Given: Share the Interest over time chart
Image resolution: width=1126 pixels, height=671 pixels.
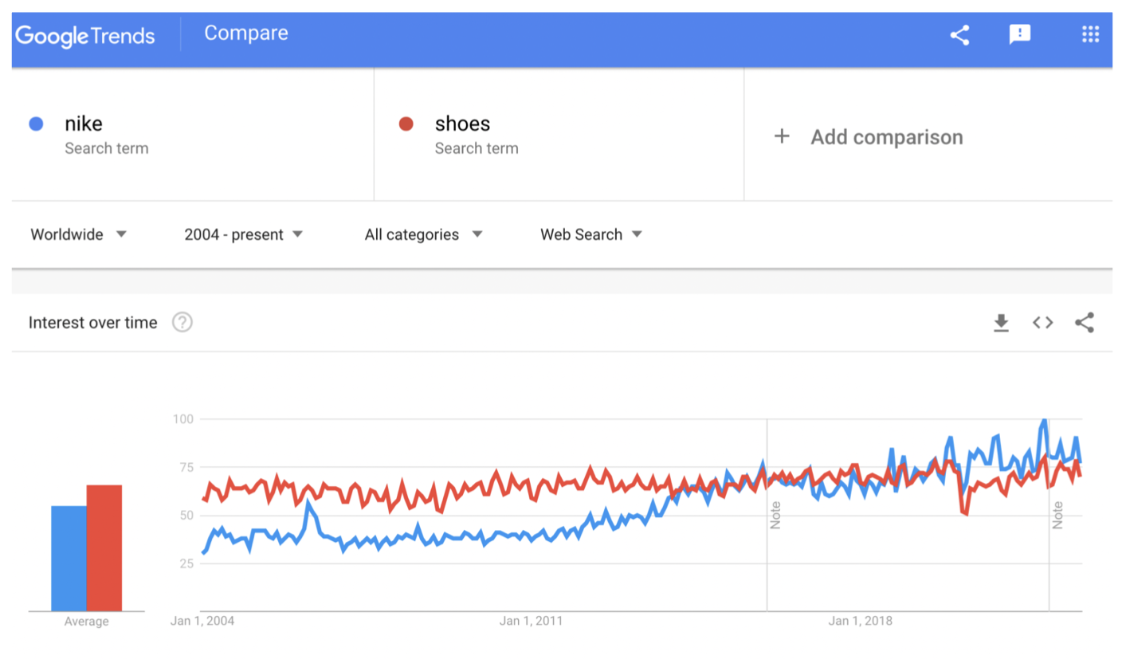Looking at the screenshot, I should 1084,323.
